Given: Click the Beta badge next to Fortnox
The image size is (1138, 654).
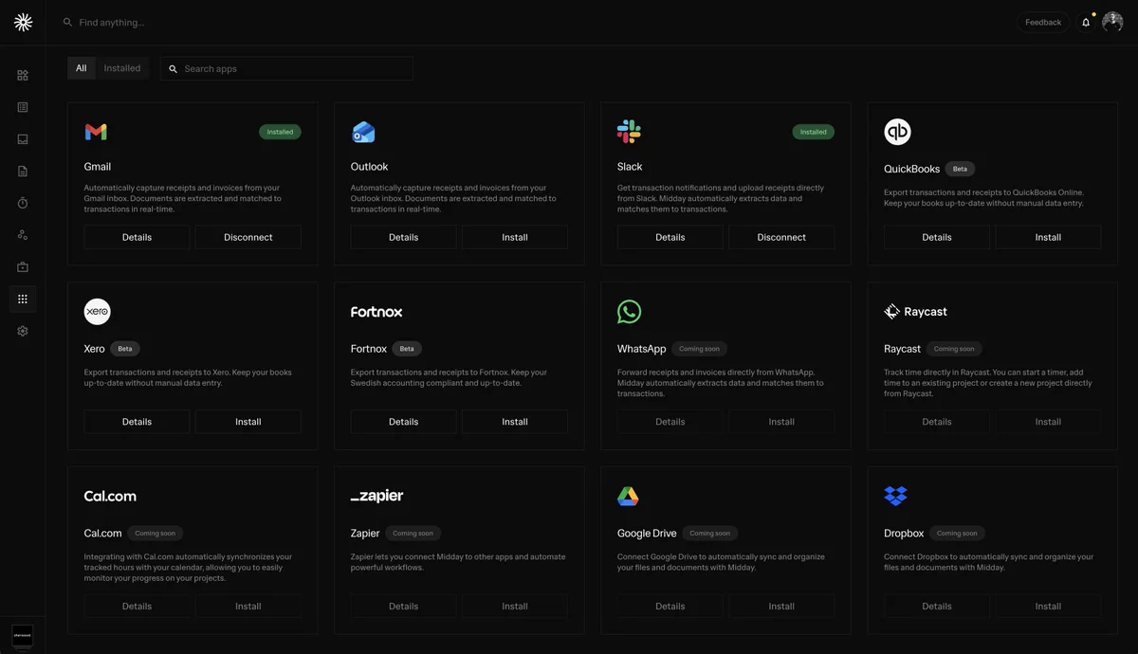Looking at the screenshot, I should (407, 349).
